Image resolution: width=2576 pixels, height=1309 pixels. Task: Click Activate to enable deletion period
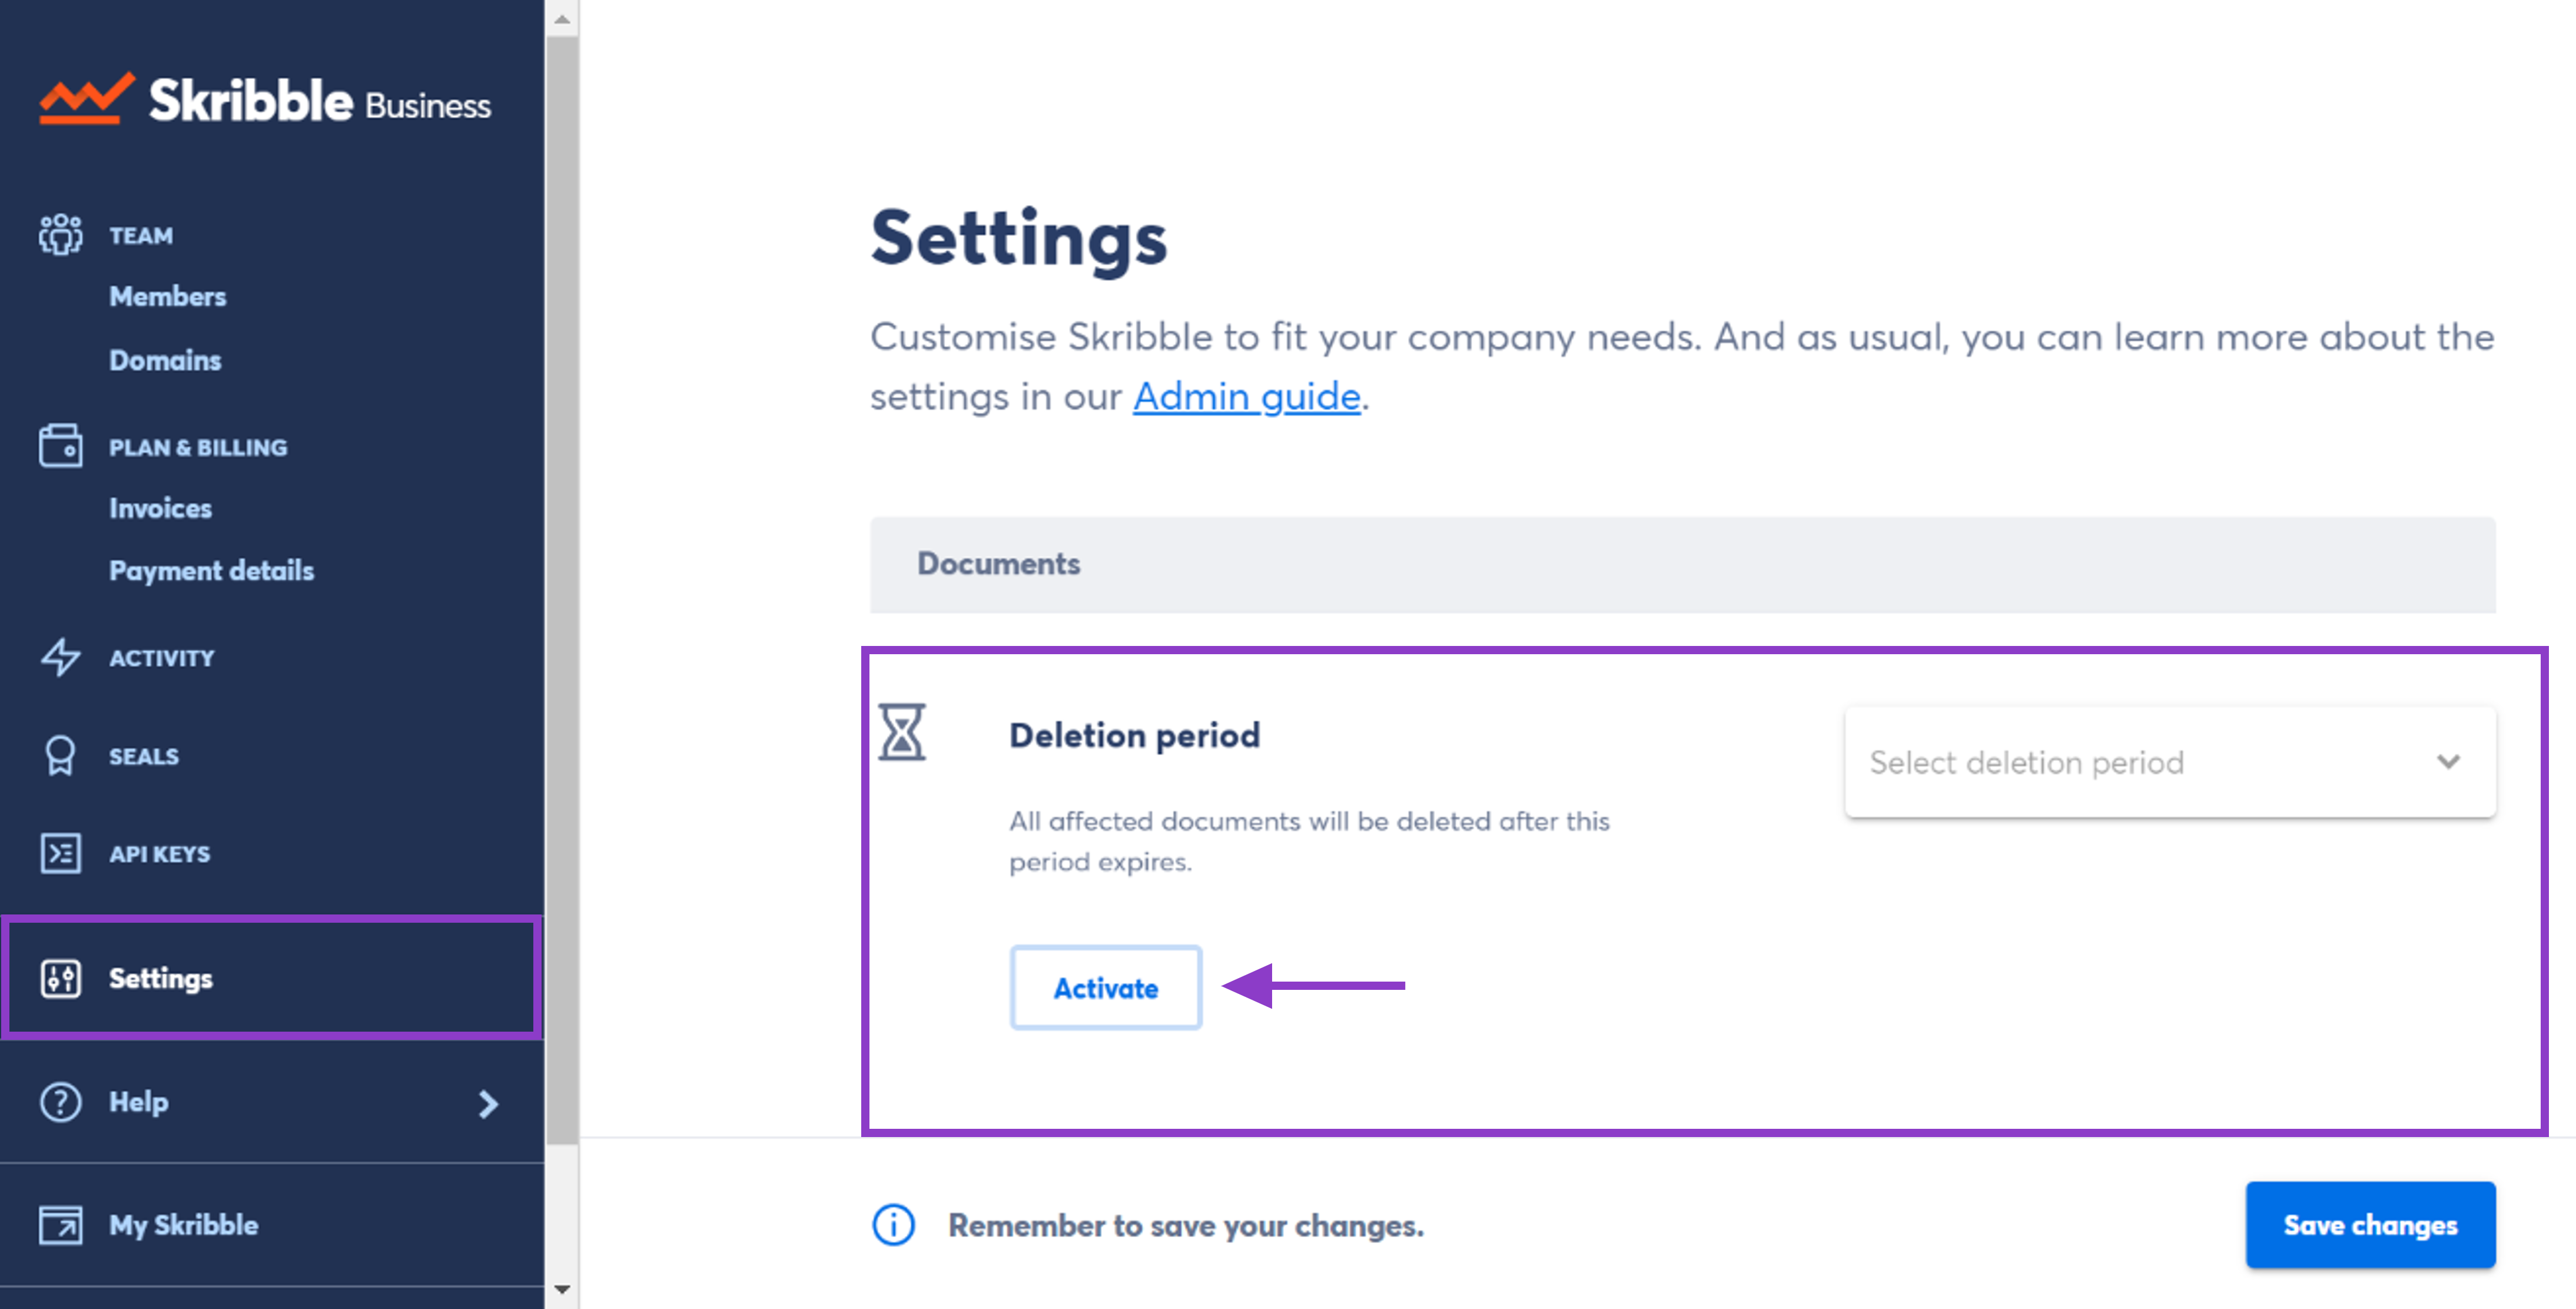click(1101, 987)
